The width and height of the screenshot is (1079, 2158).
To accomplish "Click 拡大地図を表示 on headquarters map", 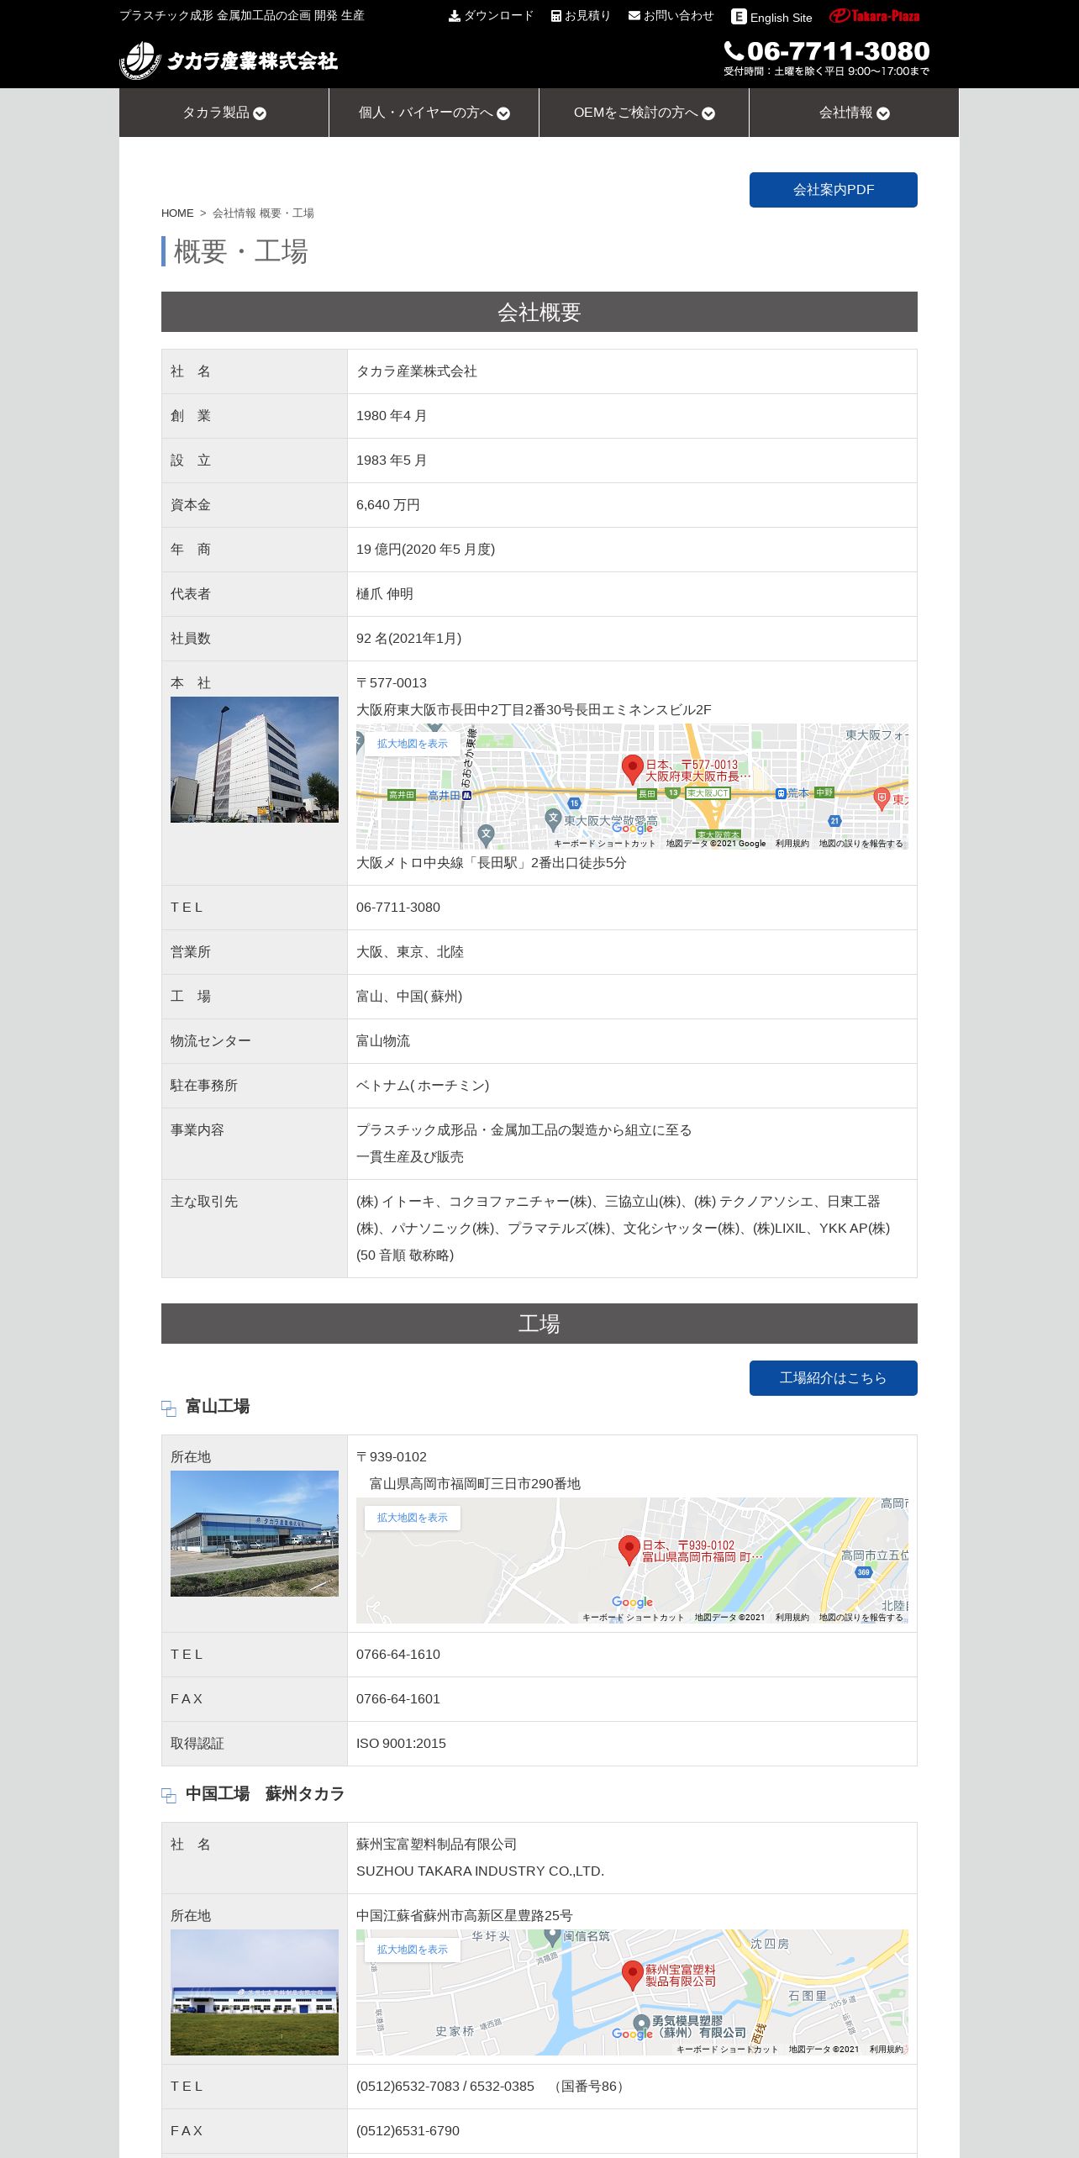I will [413, 744].
